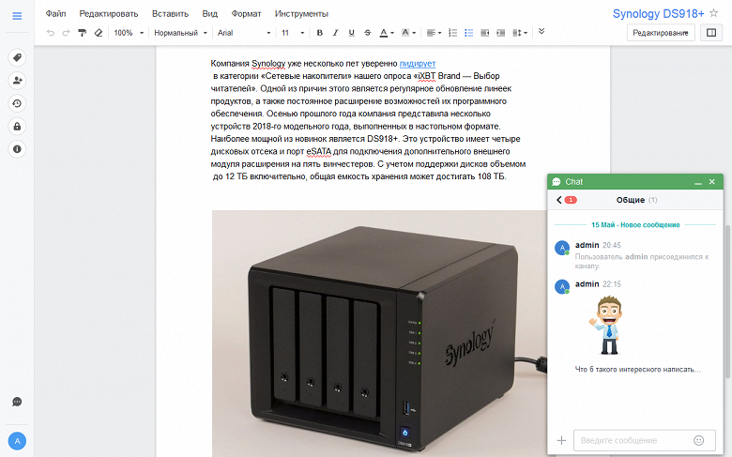
Task: Open the Файл menu
Action: pos(55,13)
